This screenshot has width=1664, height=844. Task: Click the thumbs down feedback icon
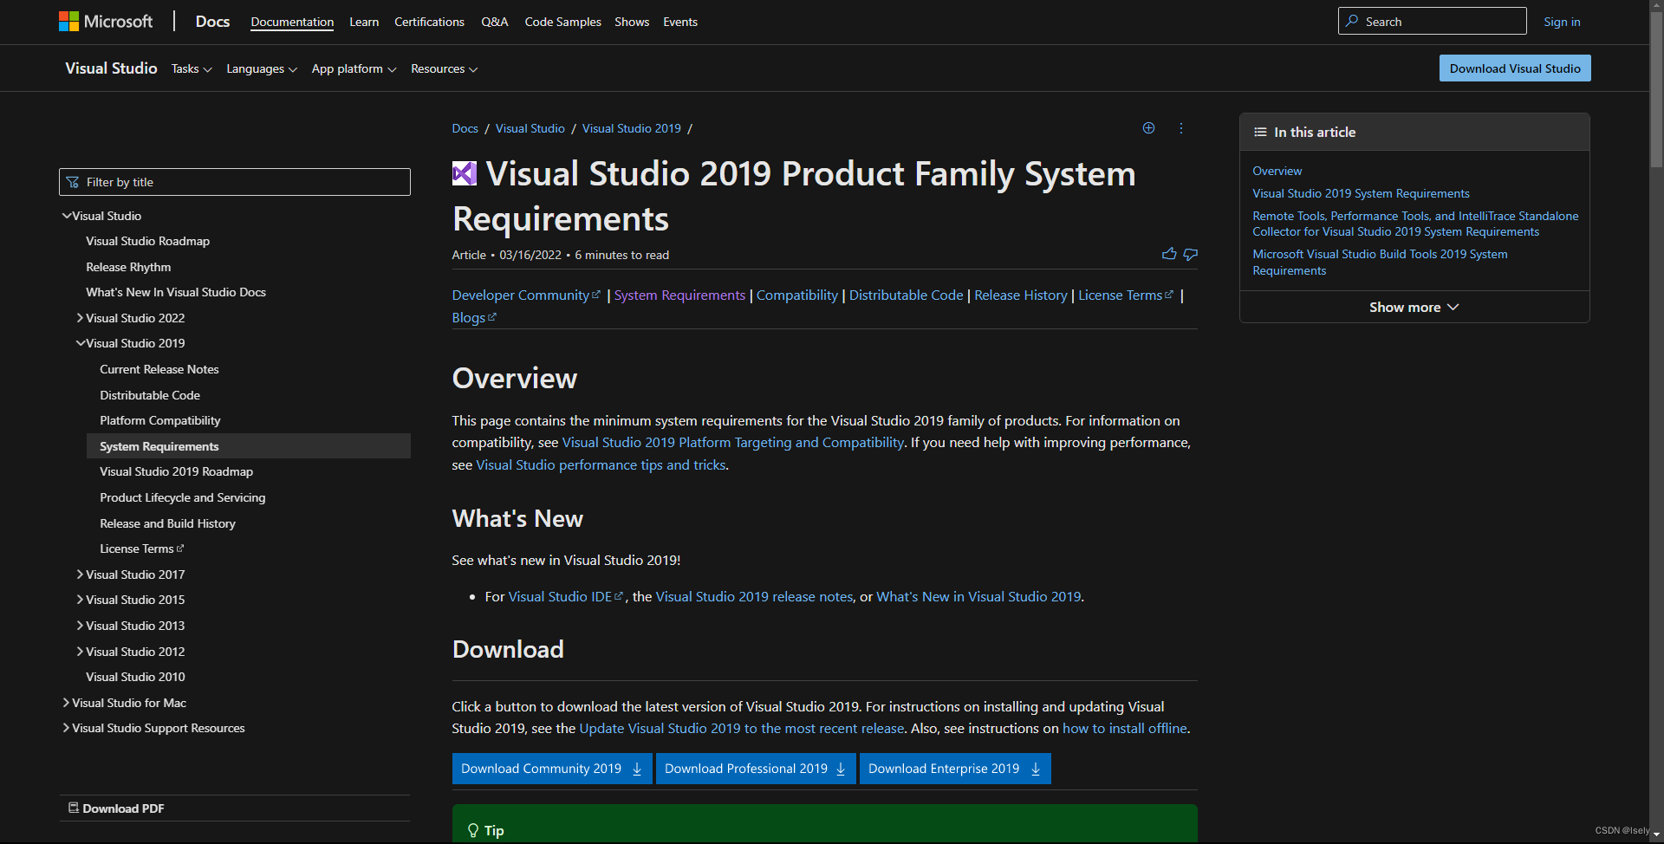(1191, 254)
